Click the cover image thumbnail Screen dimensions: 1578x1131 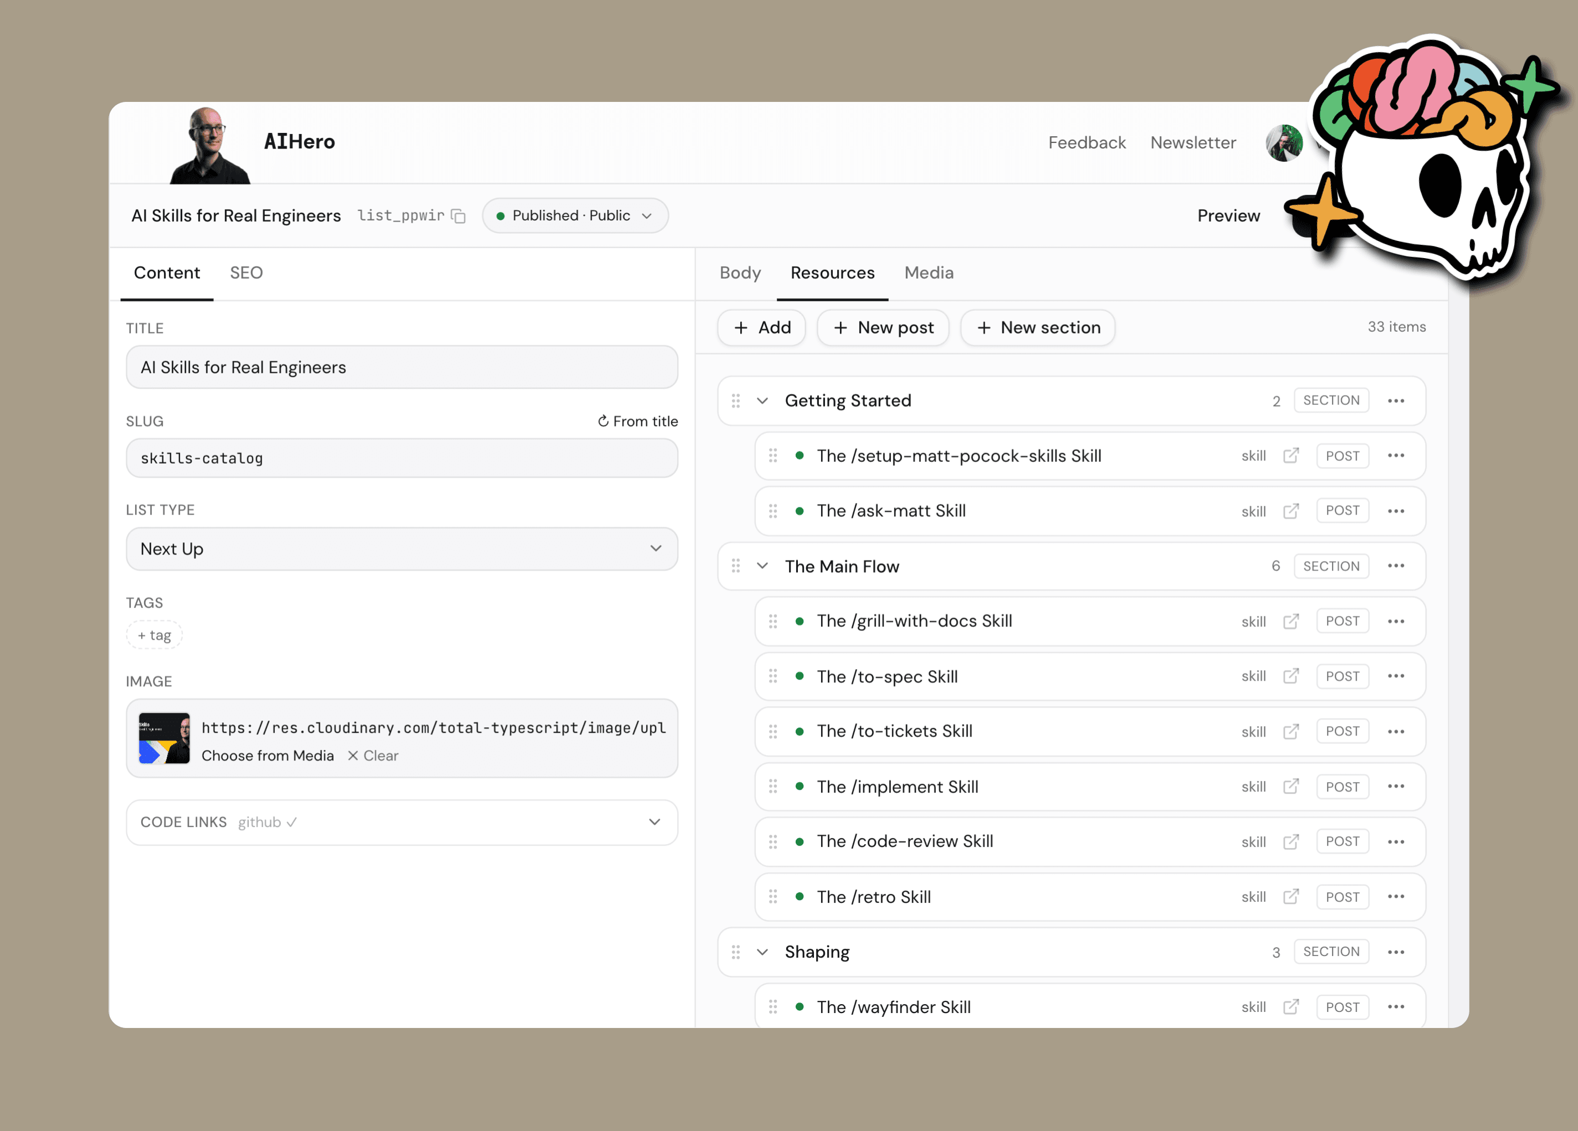pos(164,738)
